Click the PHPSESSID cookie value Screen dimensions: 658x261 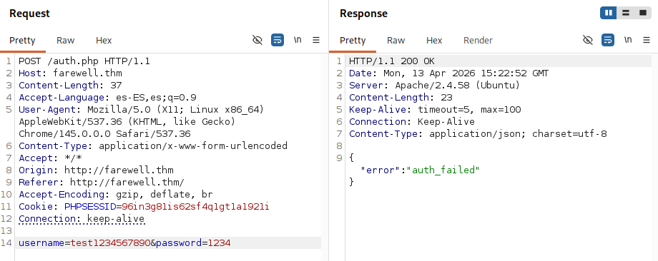tap(195, 207)
